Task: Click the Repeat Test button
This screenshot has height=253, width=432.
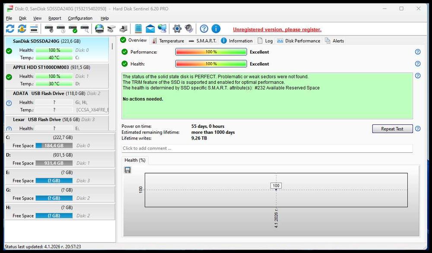Action: [x=392, y=129]
